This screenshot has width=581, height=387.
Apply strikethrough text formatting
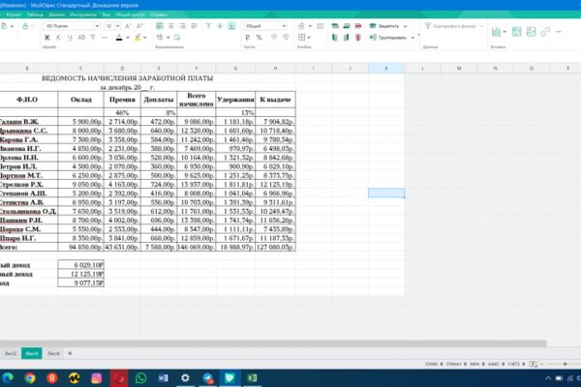93,38
